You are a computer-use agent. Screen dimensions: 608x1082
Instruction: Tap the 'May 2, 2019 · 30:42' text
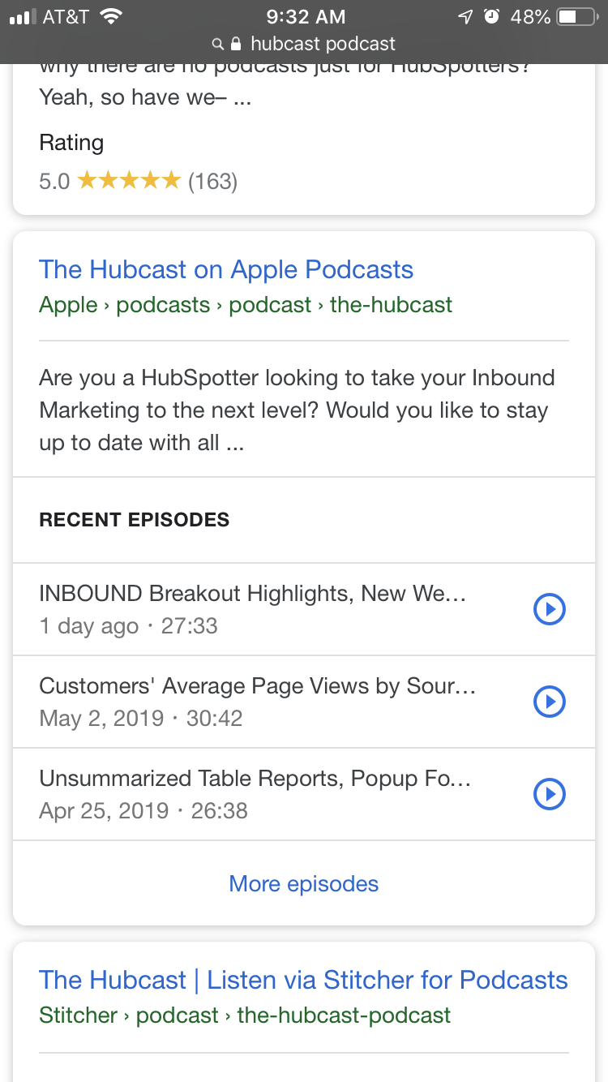[x=141, y=719]
